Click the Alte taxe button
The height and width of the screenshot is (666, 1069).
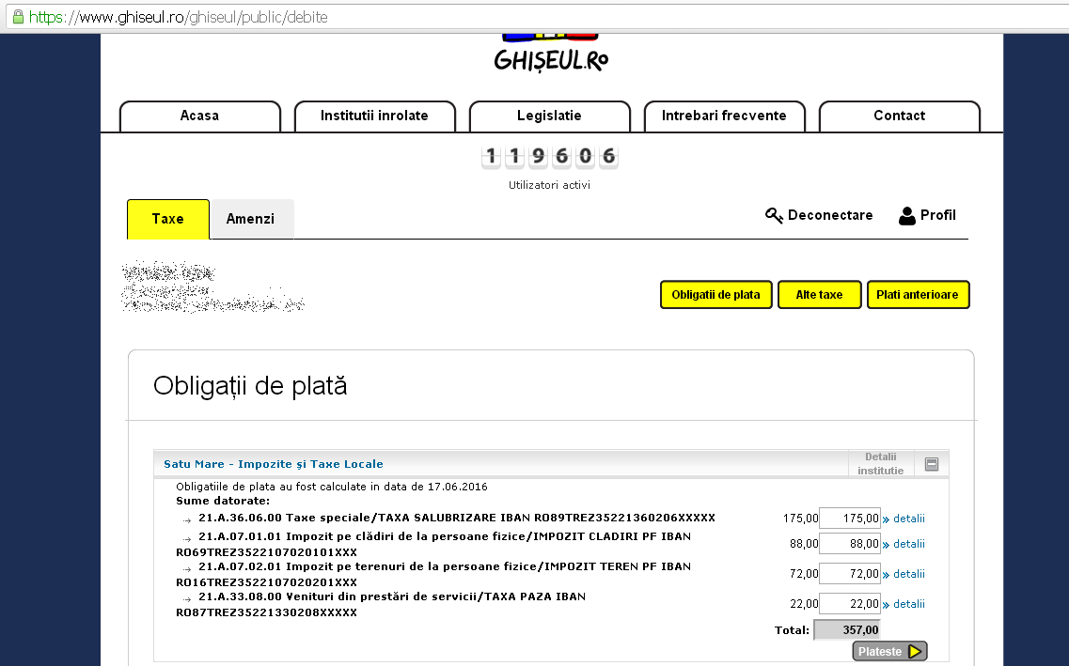[820, 295]
